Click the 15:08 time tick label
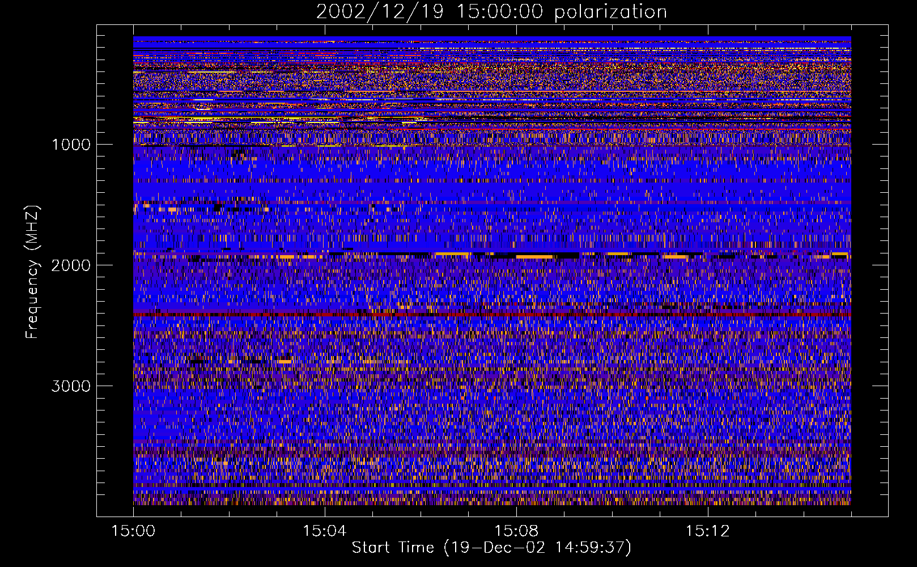 pyautogui.click(x=516, y=531)
